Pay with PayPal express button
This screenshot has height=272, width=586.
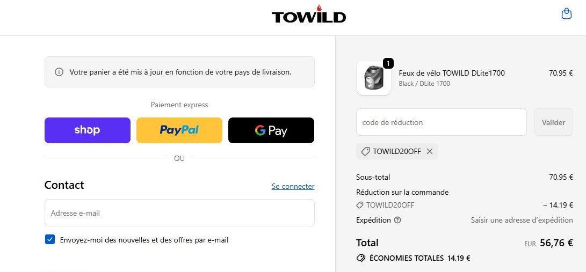click(179, 130)
